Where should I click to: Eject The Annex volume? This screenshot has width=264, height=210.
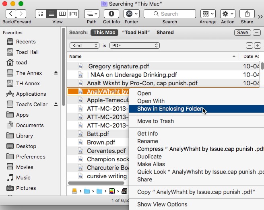coord(56,73)
